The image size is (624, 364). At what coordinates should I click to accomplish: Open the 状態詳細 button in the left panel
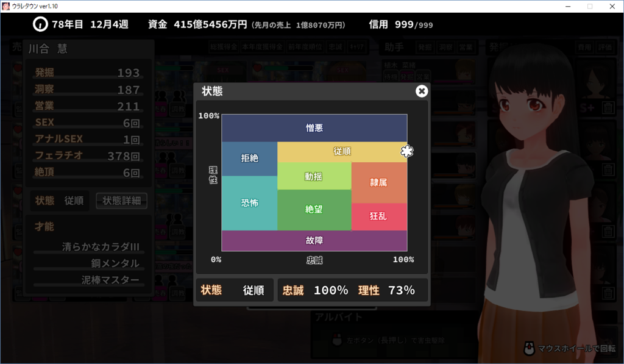point(121,201)
